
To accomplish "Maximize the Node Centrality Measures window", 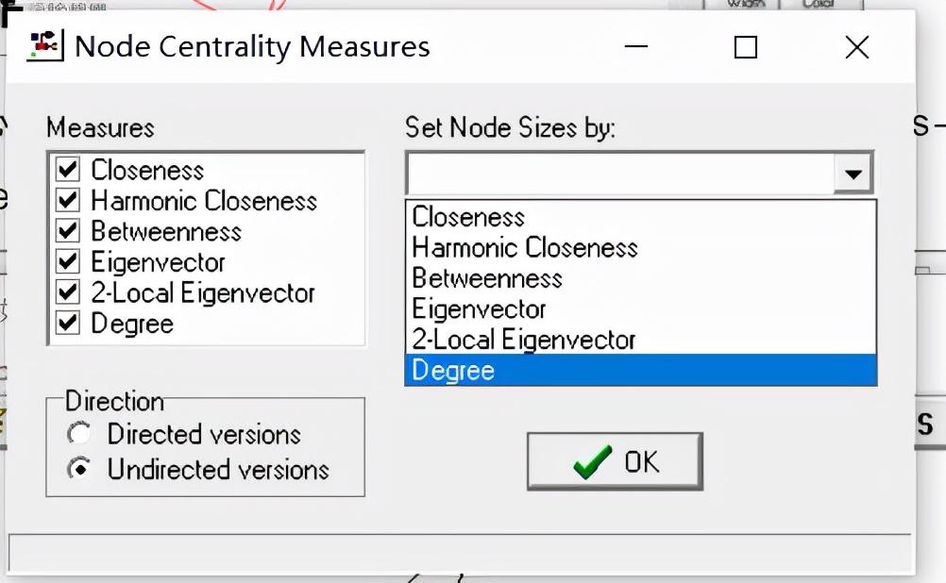I will [x=746, y=47].
